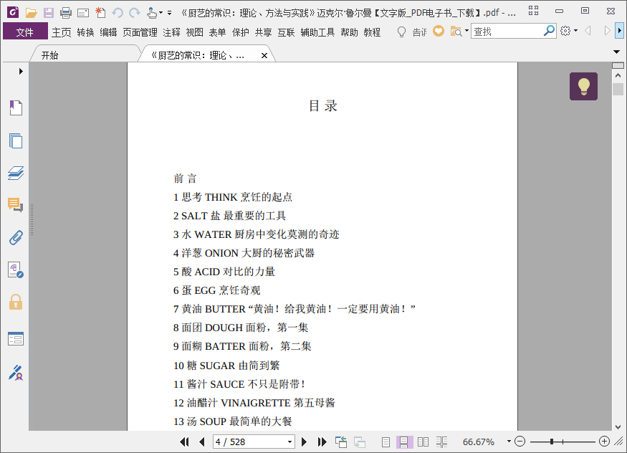Open the page thumbnails panel
Viewport: 627px width, 453px height.
pyautogui.click(x=16, y=140)
